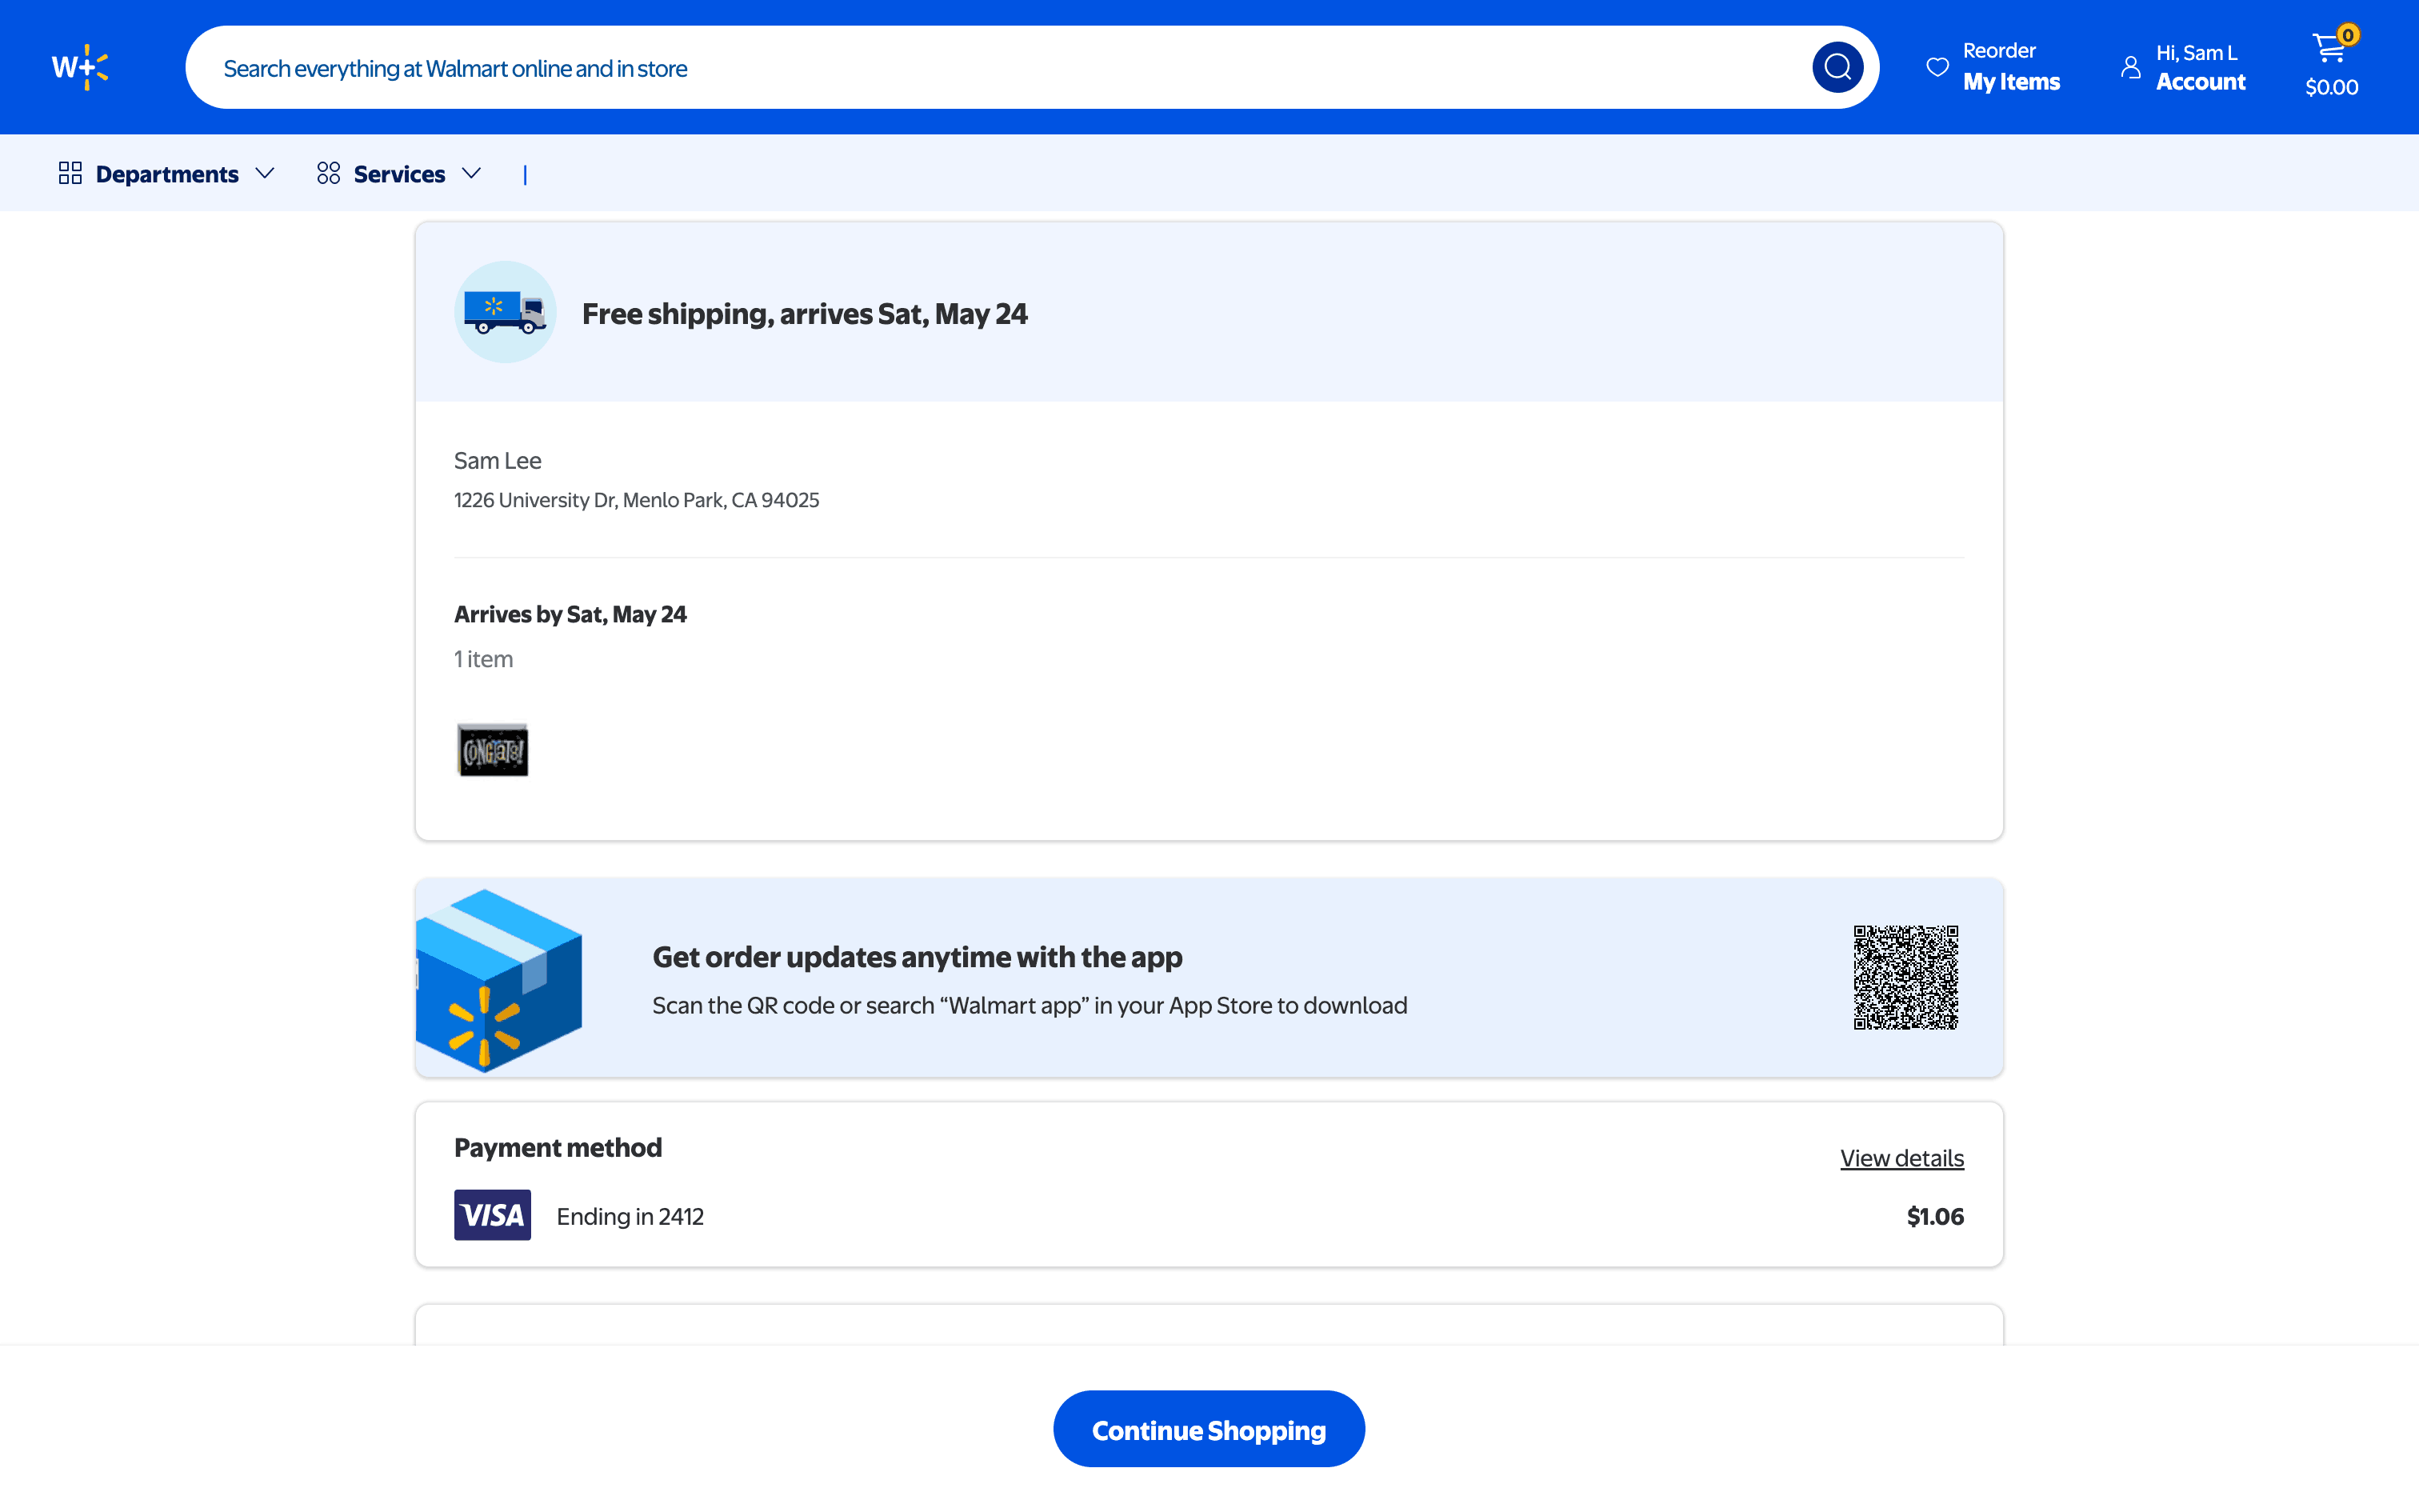
Task: Open the Services menu
Action: click(399, 174)
